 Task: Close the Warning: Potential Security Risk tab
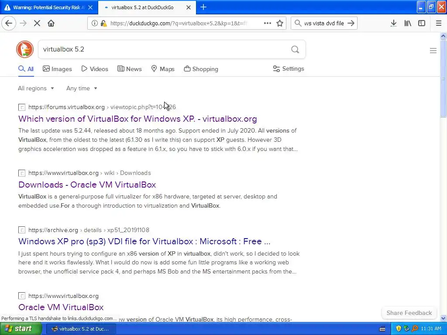tap(90, 7)
